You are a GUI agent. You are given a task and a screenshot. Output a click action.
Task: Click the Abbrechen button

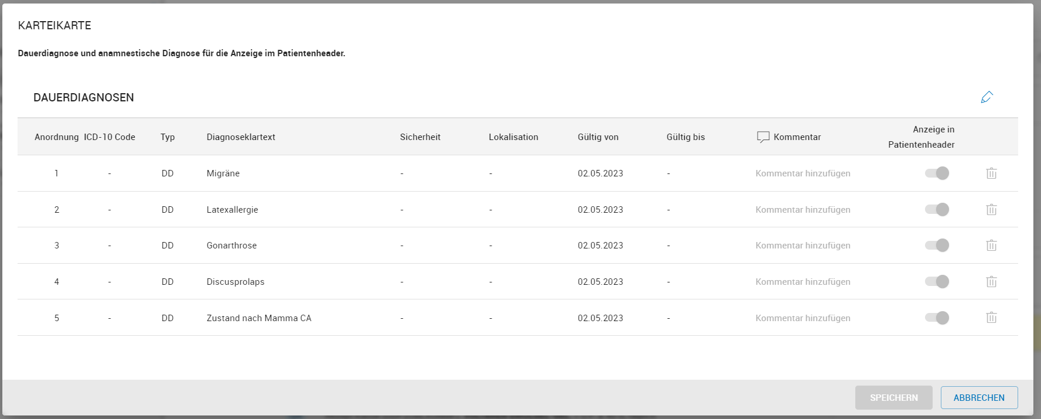click(978, 397)
